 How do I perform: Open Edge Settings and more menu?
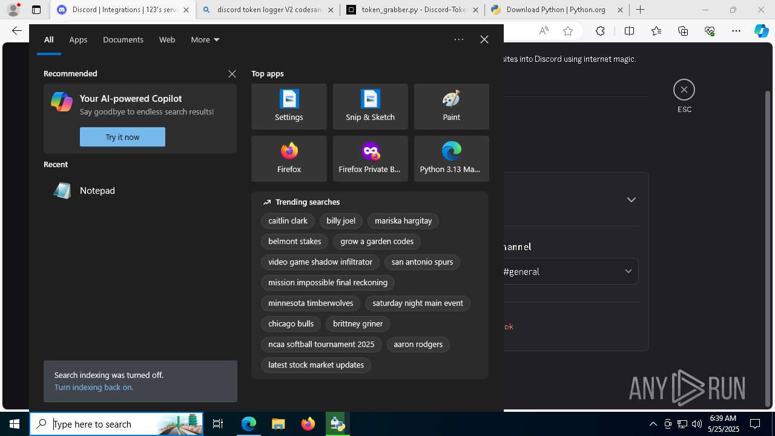coord(736,31)
